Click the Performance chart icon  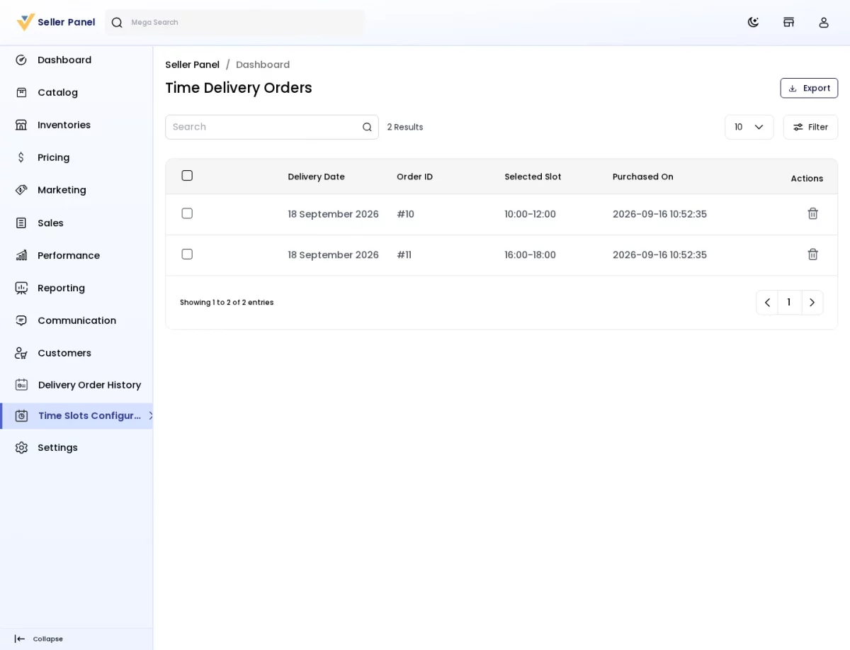(x=21, y=255)
